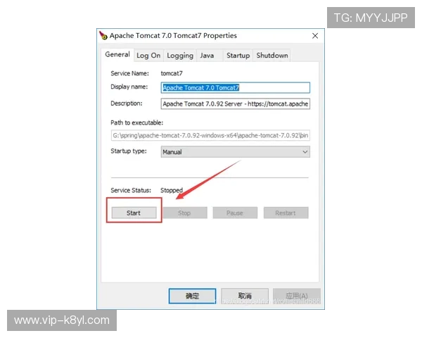Open the Log On tab

point(148,56)
